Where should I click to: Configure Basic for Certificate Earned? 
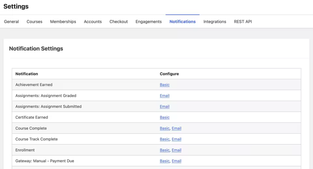click(x=164, y=117)
